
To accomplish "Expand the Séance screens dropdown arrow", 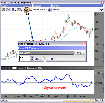I will click(101, 10).
